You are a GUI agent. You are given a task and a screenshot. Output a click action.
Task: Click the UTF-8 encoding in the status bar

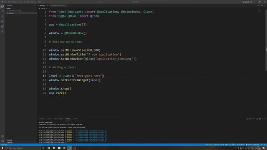tap(222, 145)
